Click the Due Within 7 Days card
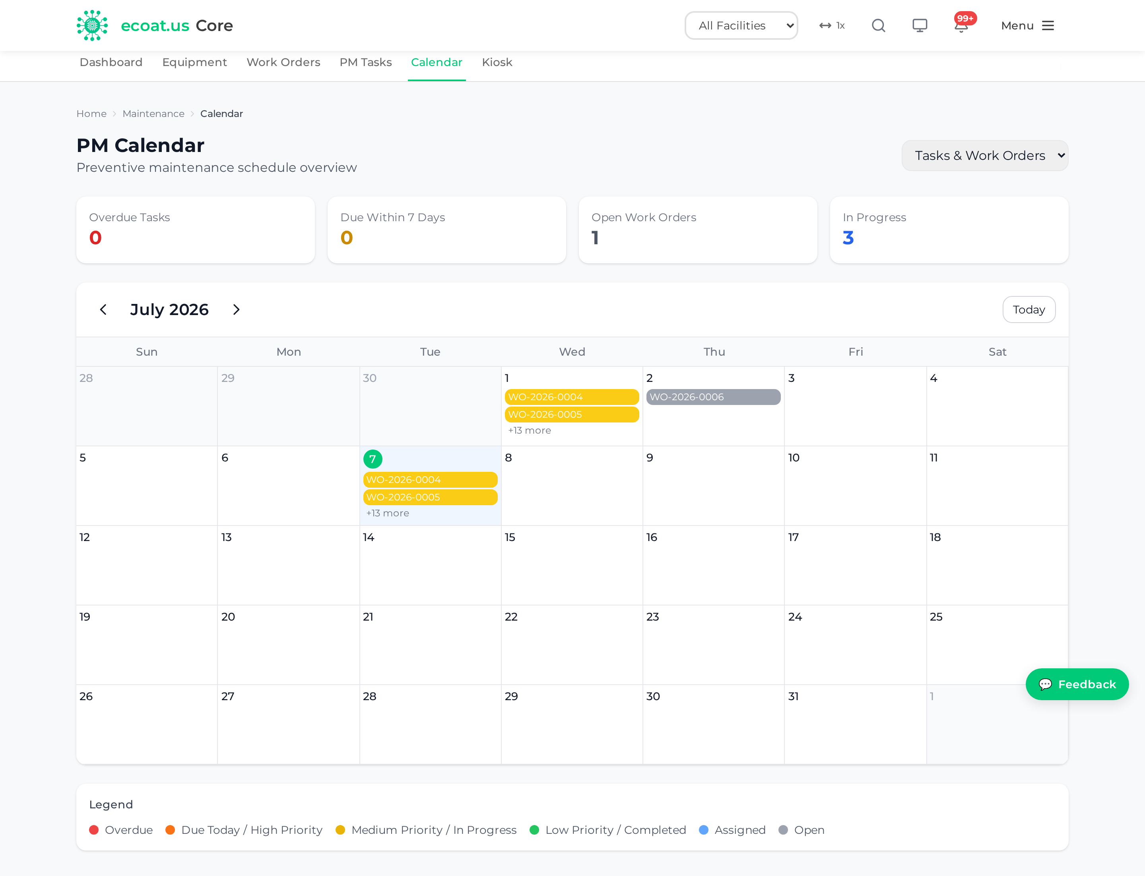Viewport: 1145px width, 876px height. tap(446, 230)
